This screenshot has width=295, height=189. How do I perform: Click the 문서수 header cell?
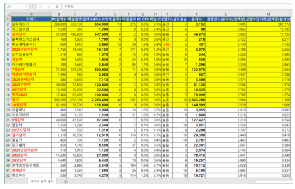[x=197, y=19]
